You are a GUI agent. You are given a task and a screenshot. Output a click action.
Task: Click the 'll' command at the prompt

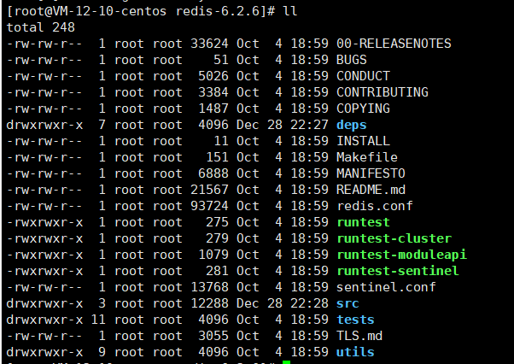(x=290, y=11)
